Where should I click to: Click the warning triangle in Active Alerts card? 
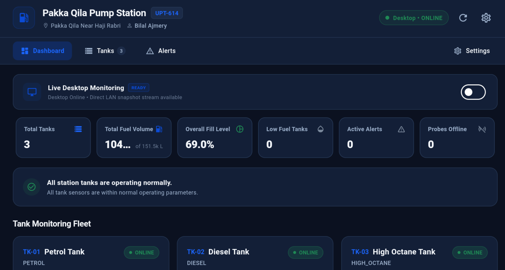coord(401,129)
